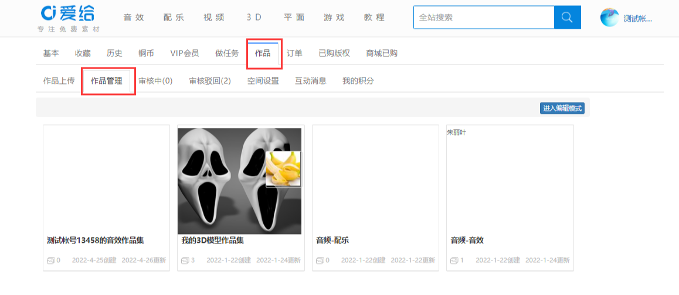Go to the 作品上传 sub-tab
The width and height of the screenshot is (679, 295).
pos(59,80)
